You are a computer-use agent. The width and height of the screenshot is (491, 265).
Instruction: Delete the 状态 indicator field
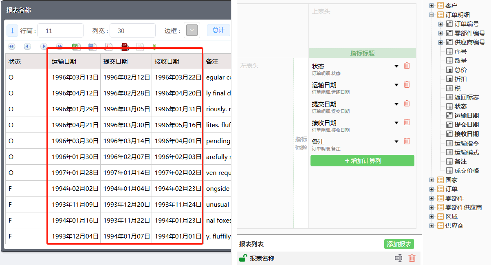407,66
